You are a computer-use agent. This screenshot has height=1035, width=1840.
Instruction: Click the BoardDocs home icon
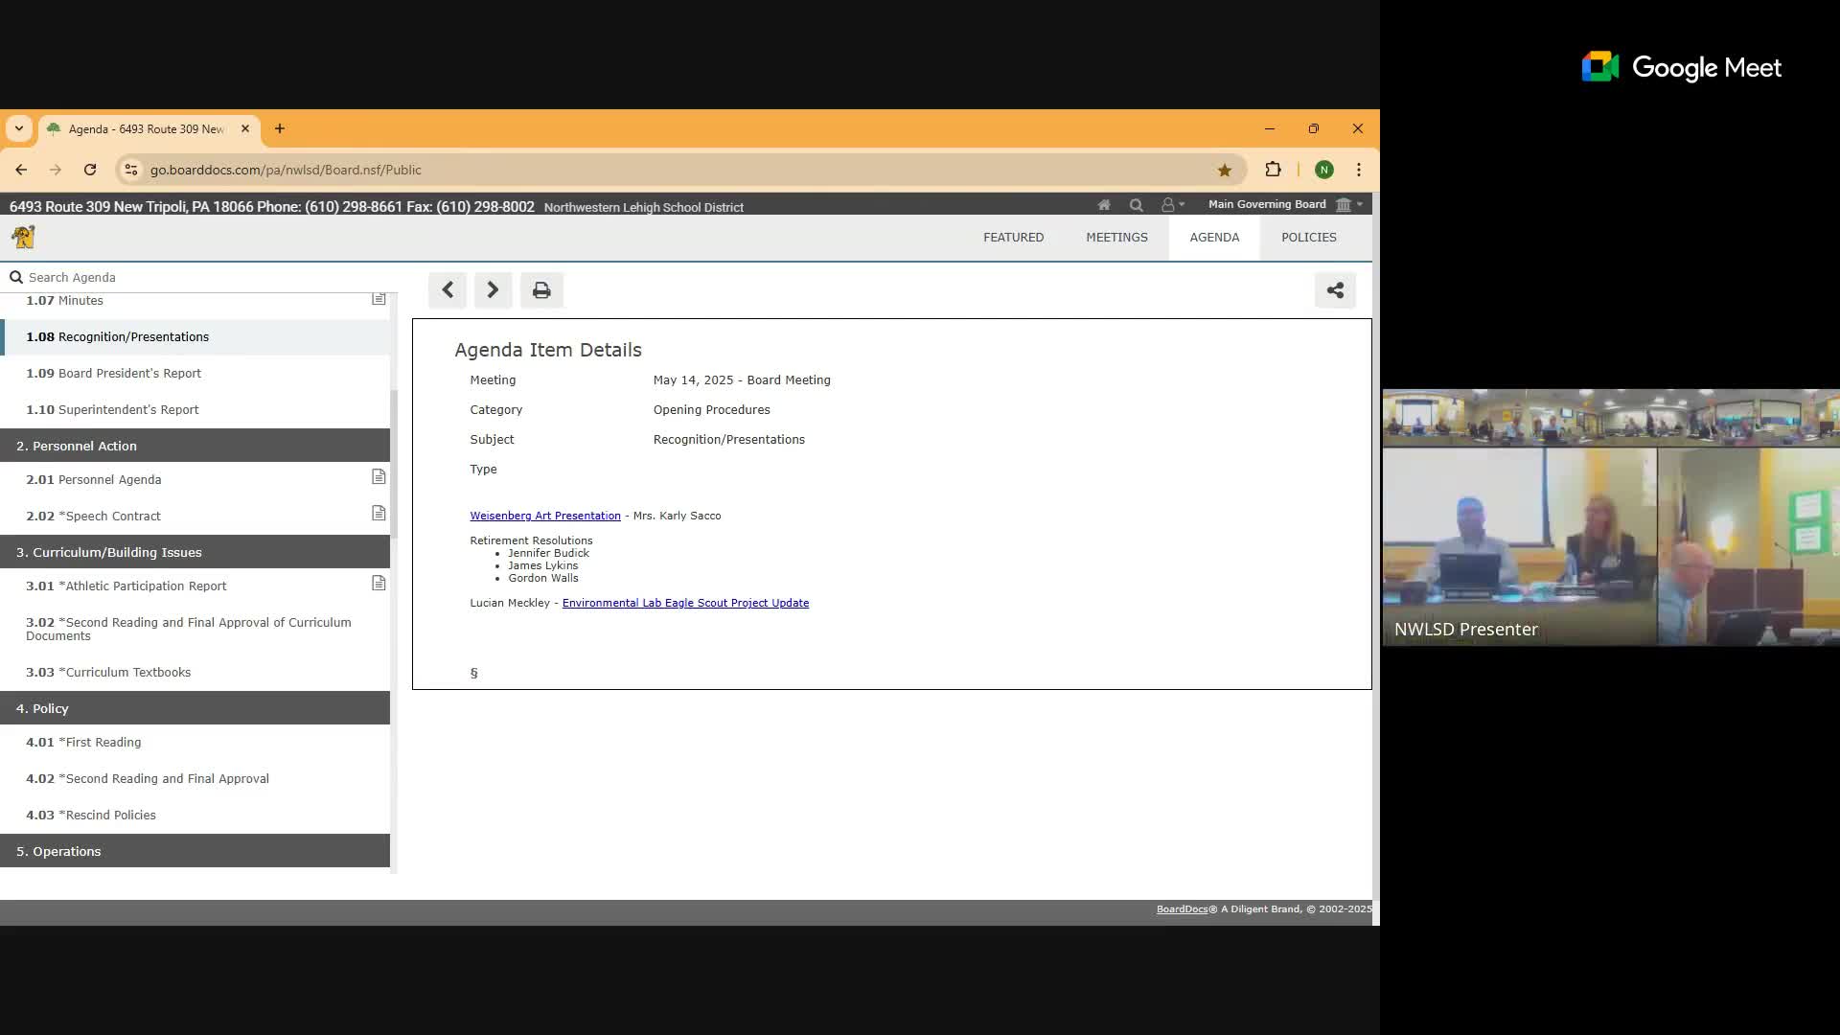[1104, 205]
